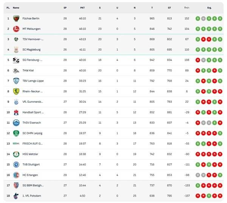Click the VfL Gummersbach round logo

click(x=16, y=102)
